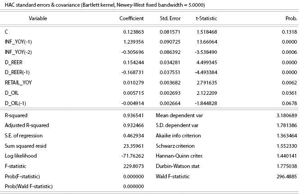The image size is (301, 194).
Task: Click the Prob. column header
Action: coord(291,18)
